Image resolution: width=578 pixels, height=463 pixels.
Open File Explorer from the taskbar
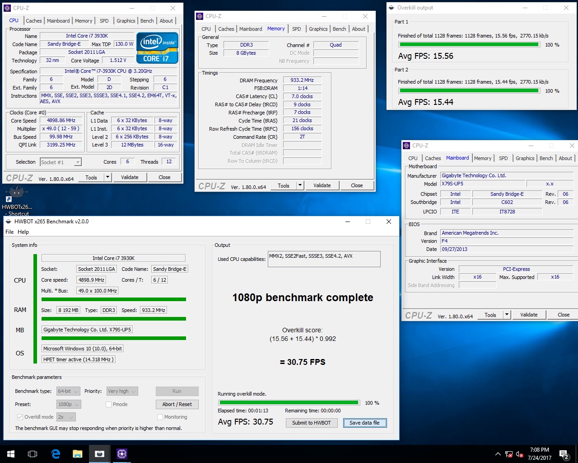tap(77, 454)
